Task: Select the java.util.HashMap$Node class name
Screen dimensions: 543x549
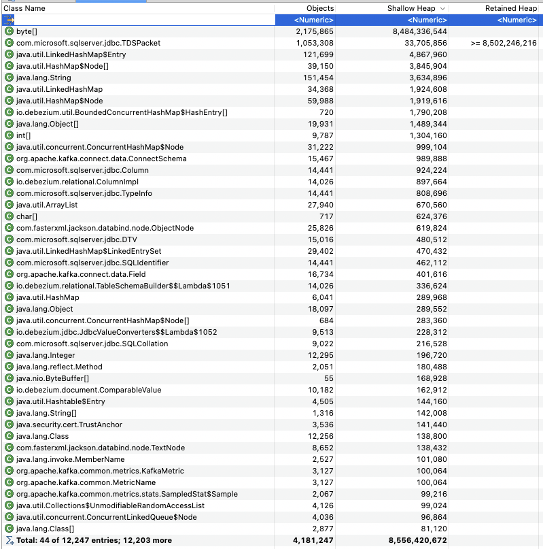Action: [x=60, y=101]
